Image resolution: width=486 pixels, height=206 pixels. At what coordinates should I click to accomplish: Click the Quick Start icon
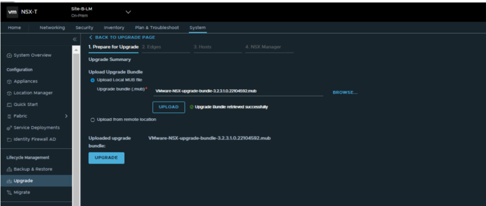[9, 105]
